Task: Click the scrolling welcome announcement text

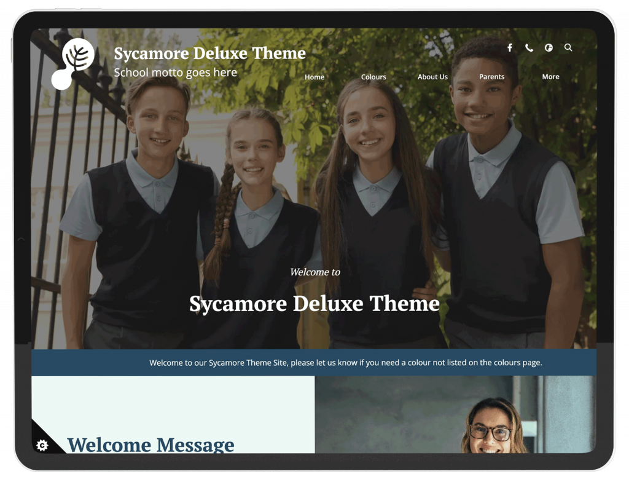Action: point(345,363)
